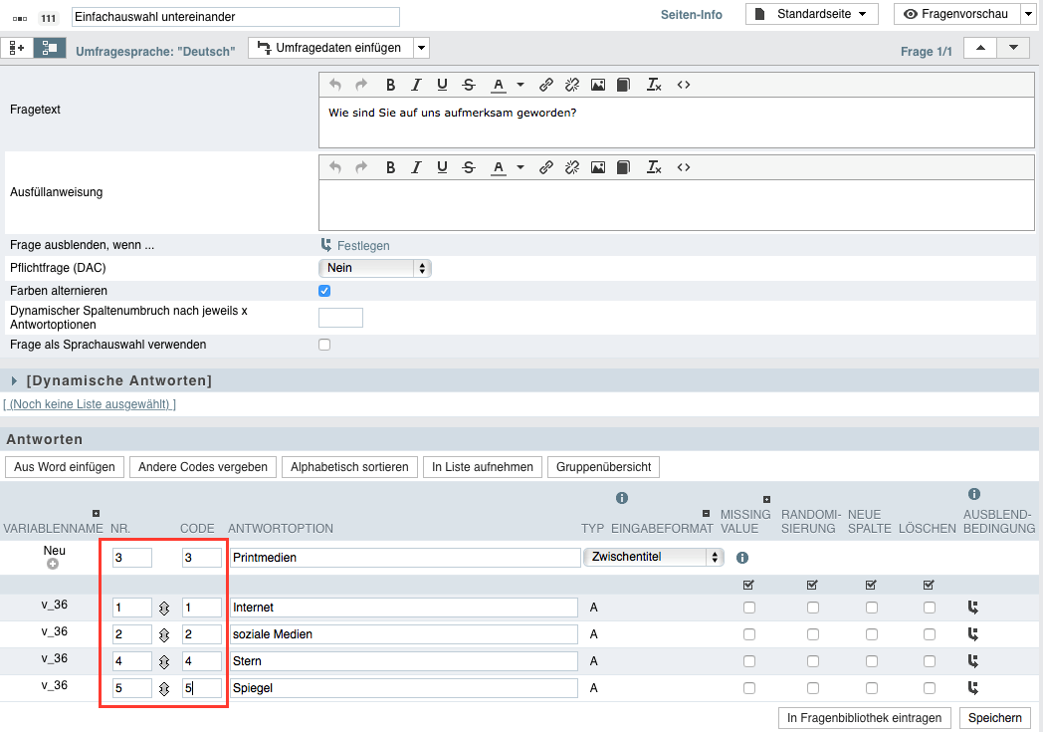Screen dimensions: 1043x732
Task: Click Printmedien answer option field
Action: coord(405,558)
